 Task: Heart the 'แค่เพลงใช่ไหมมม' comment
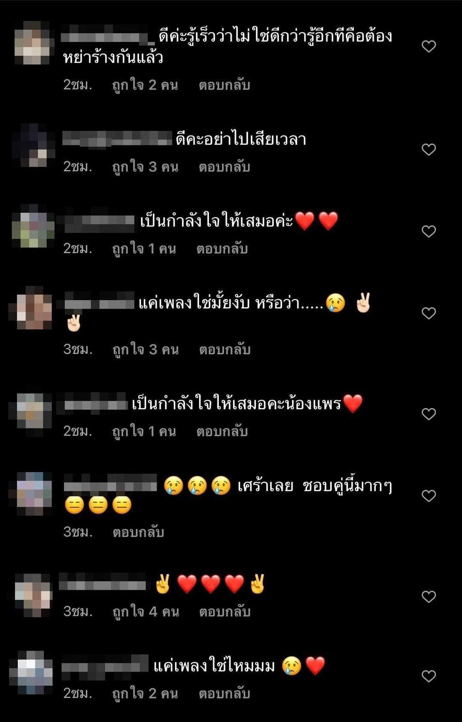coord(429,676)
